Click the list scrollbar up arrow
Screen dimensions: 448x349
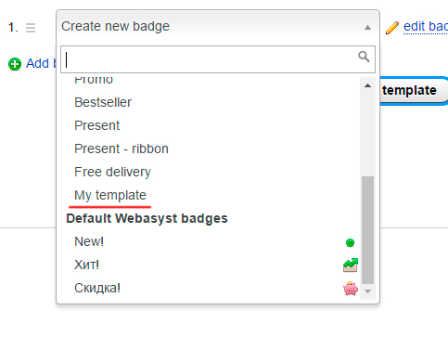click(x=367, y=85)
